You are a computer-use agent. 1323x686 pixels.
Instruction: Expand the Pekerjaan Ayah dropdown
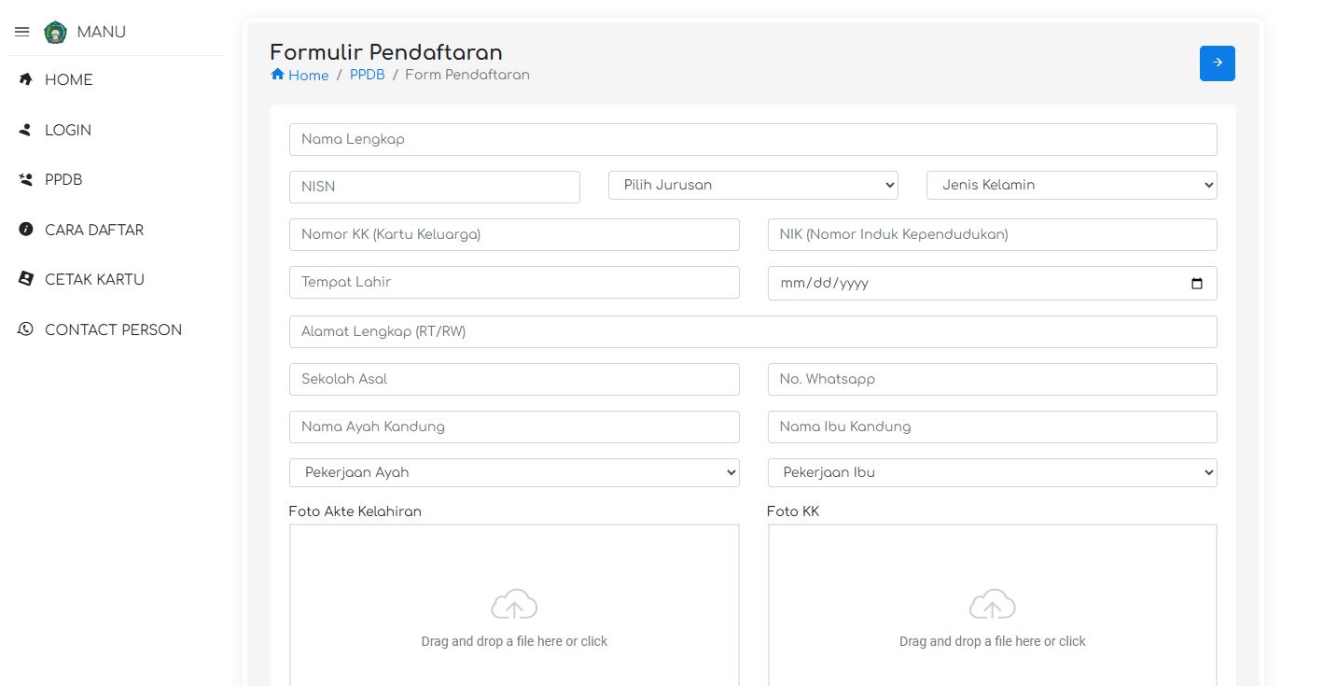(514, 473)
